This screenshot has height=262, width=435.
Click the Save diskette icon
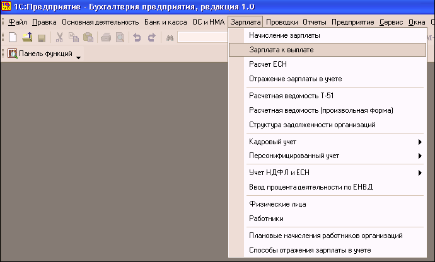click(41, 38)
